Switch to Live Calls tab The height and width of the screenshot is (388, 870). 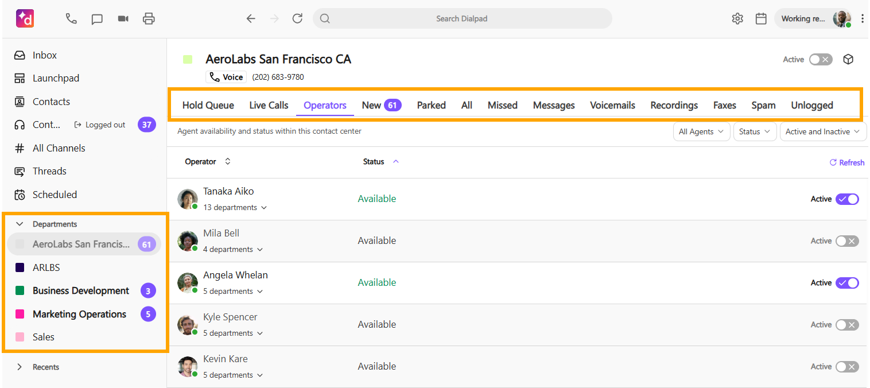pos(269,105)
